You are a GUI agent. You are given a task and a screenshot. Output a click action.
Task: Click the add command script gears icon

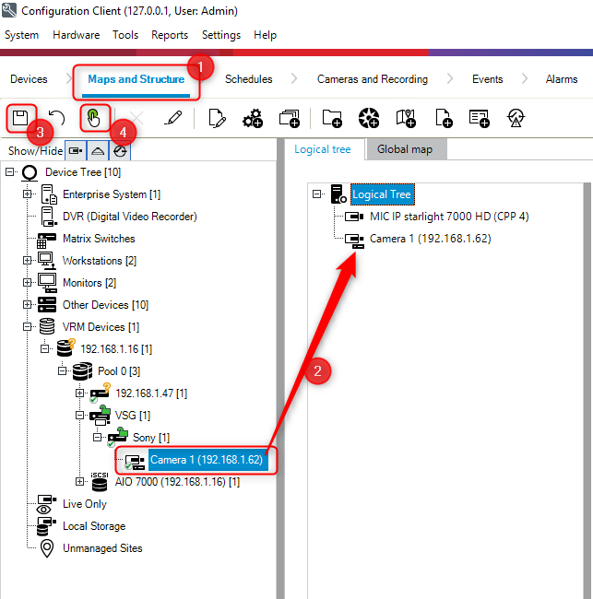click(x=253, y=118)
